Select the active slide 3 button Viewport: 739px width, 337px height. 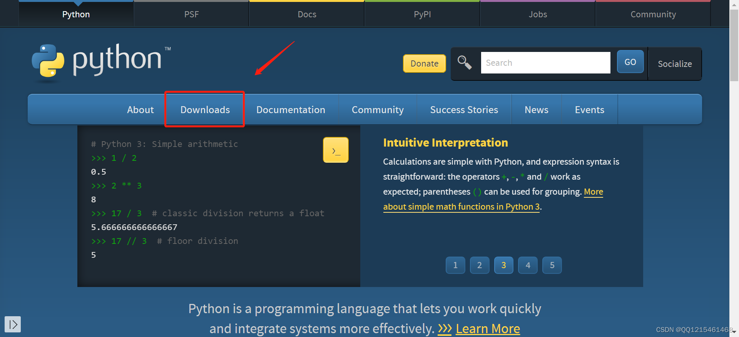tap(504, 265)
